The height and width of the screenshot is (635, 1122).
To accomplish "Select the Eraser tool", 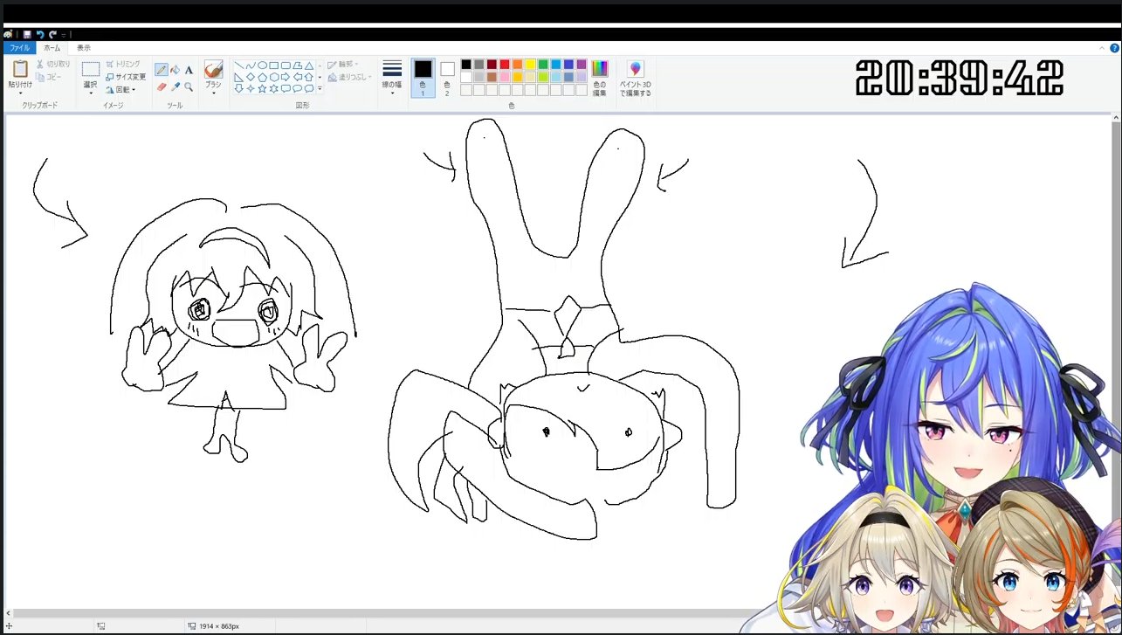I will [162, 87].
